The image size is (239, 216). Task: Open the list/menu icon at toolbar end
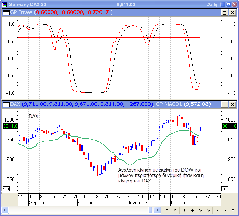coord(234,210)
